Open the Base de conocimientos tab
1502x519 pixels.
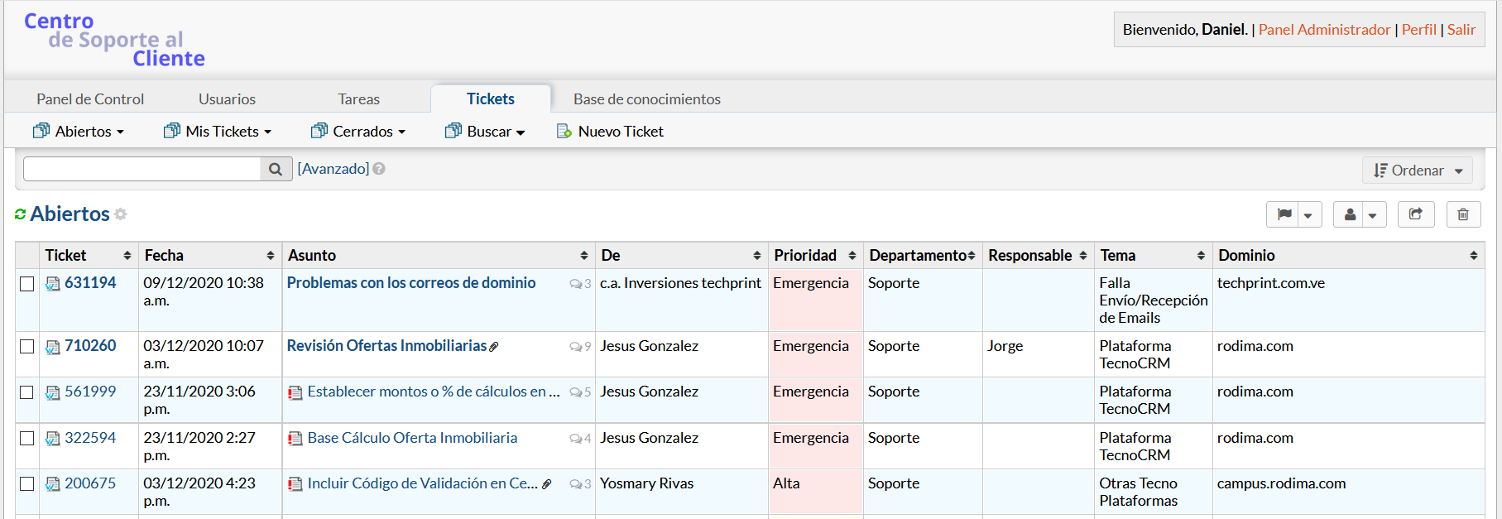click(646, 99)
